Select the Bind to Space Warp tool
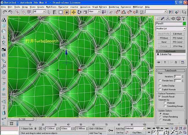Screen dimensions: 188x135 coord(29,12)
